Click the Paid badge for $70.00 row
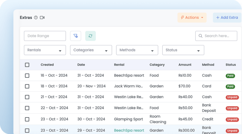 pyautogui.click(x=230, y=87)
